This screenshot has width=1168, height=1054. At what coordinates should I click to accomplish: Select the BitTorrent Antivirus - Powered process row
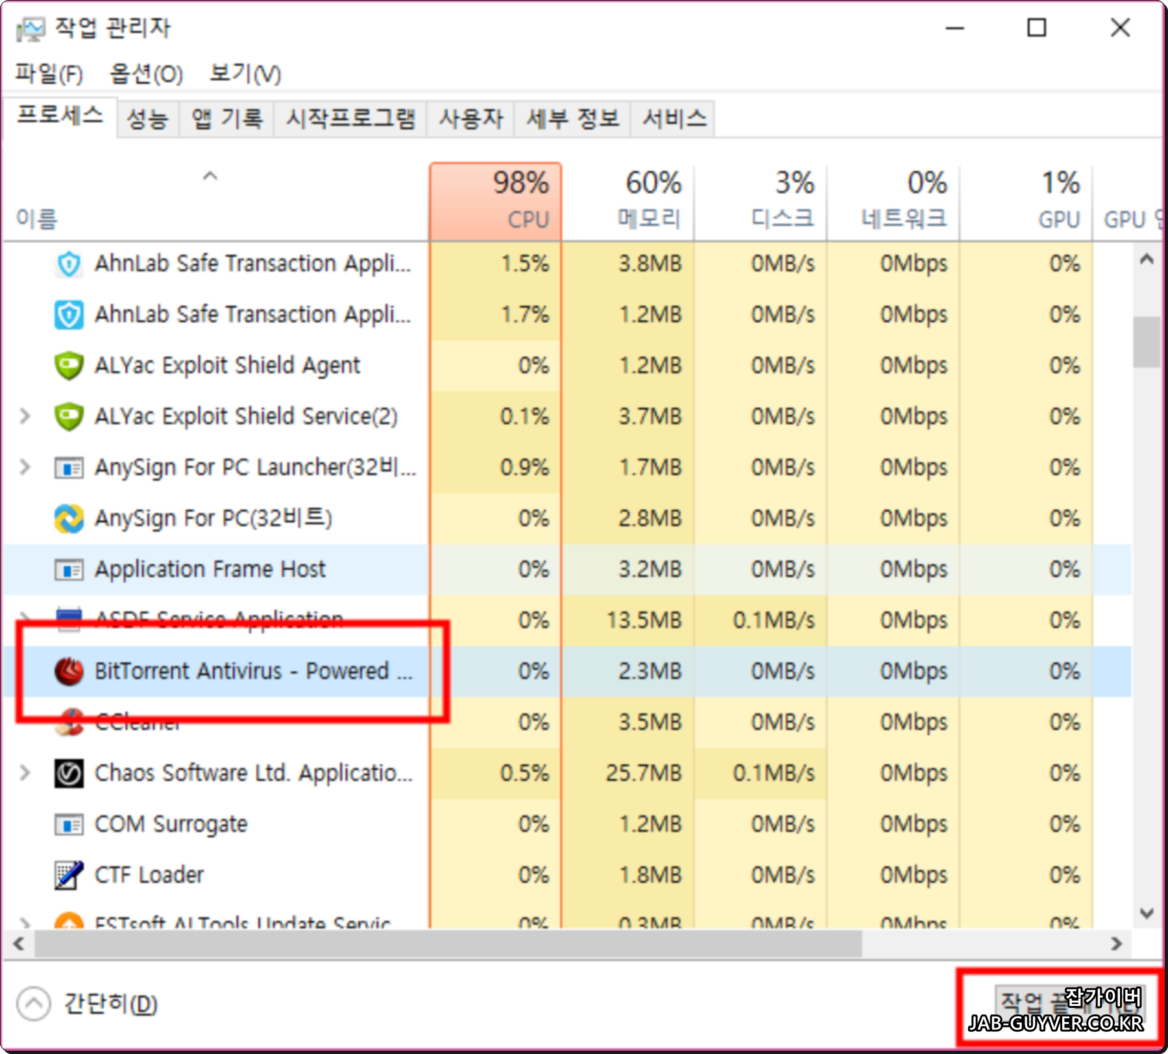click(x=567, y=671)
